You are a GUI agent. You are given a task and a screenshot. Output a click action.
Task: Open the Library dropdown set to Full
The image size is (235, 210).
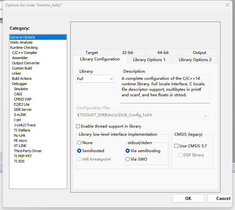tap(95, 79)
